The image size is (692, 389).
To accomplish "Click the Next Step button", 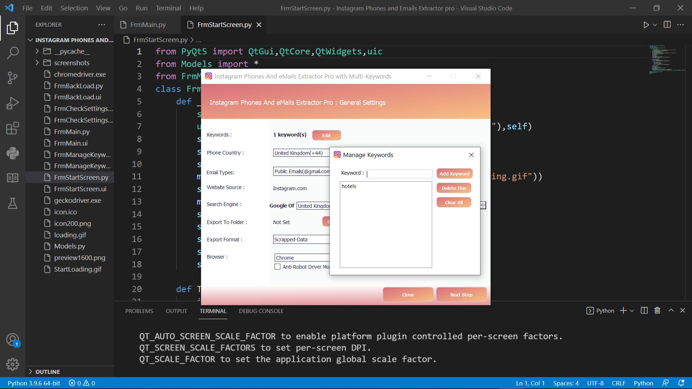I will pos(461,295).
